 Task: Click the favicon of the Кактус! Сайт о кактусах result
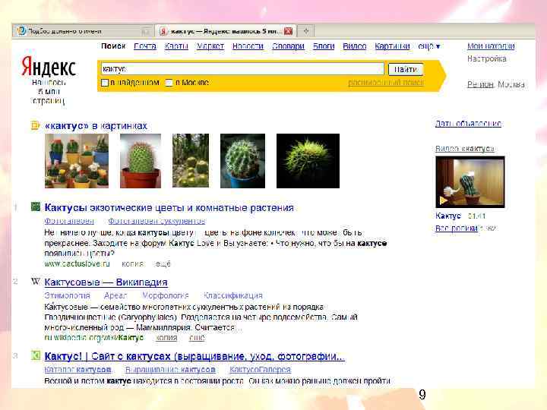(36, 355)
